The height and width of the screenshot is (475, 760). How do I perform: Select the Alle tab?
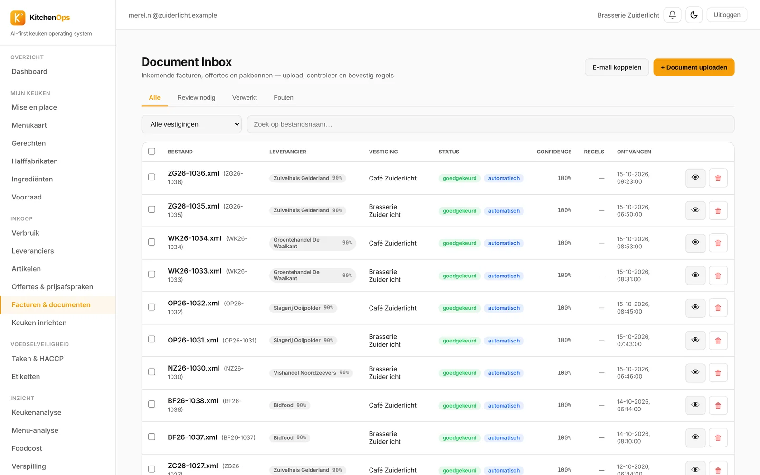click(154, 97)
